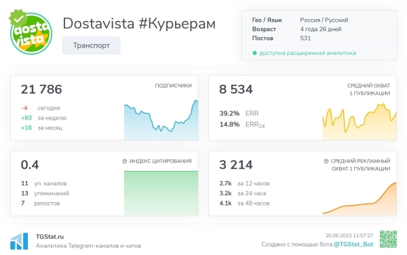Image resolution: width=407 pixels, height=255 pixels.
Task: Click the blue subscribers chart
Action: click(x=161, y=120)
